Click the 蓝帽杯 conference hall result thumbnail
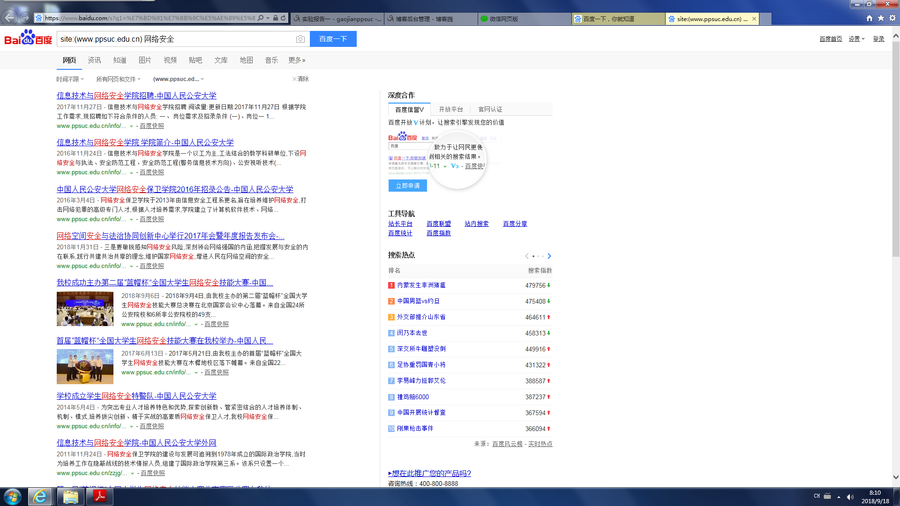The image size is (900, 506). 85,308
